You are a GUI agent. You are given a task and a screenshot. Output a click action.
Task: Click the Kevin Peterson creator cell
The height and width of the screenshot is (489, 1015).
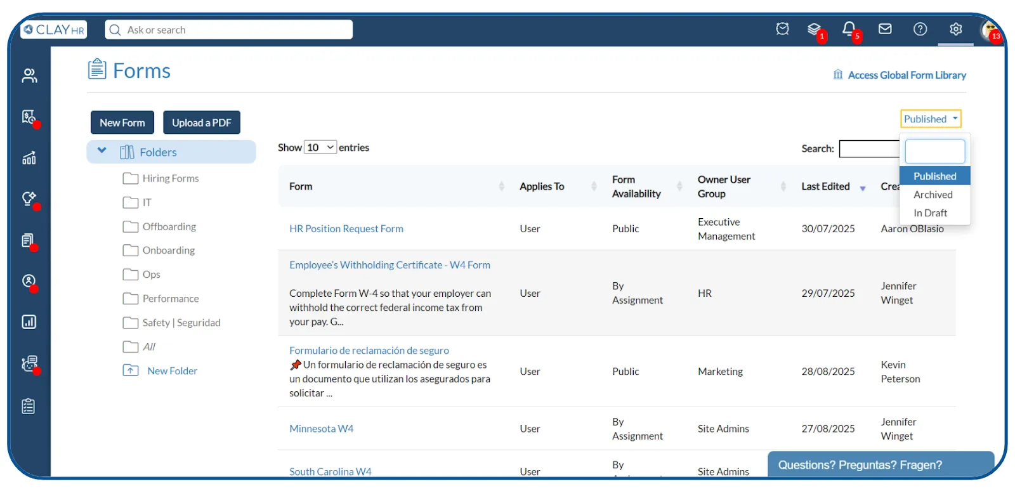pyautogui.click(x=900, y=372)
